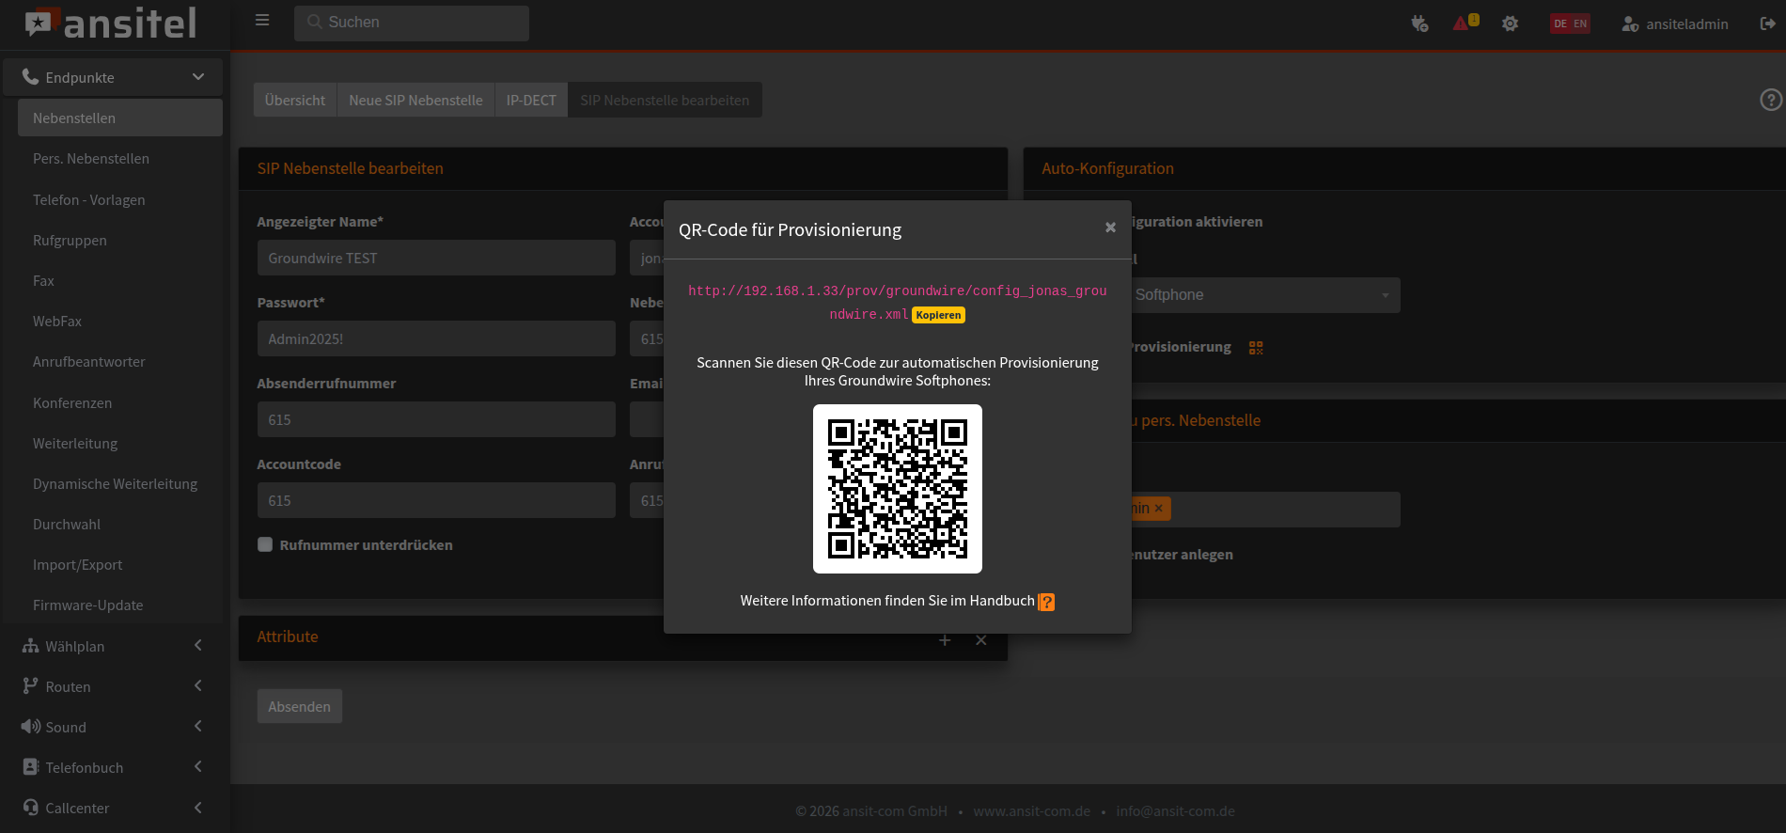Expand the Callcenter sidebar section
This screenshot has height=833, width=1786.
click(113, 808)
